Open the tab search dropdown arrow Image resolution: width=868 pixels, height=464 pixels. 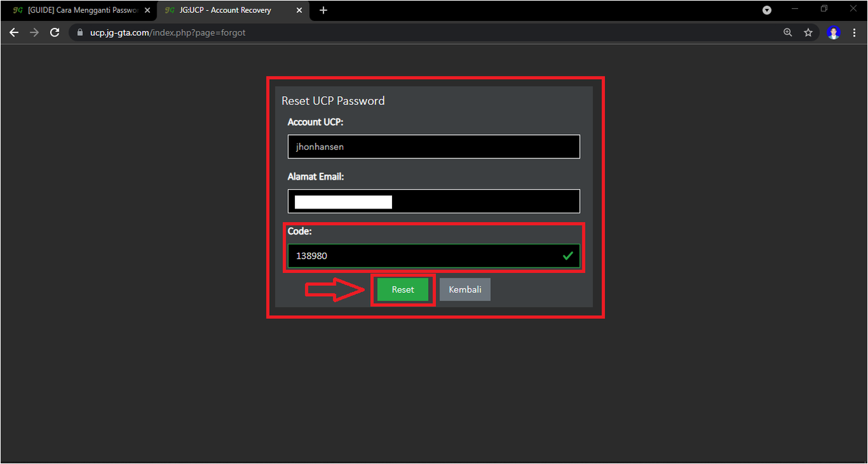[767, 10]
